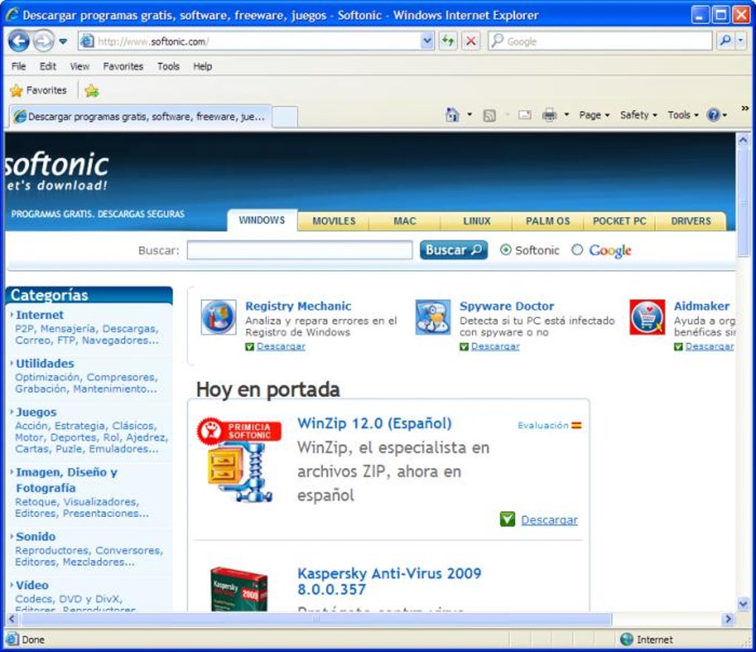Viewport: 756px width, 652px height.
Task: Open the Help menu
Action: (x=202, y=66)
